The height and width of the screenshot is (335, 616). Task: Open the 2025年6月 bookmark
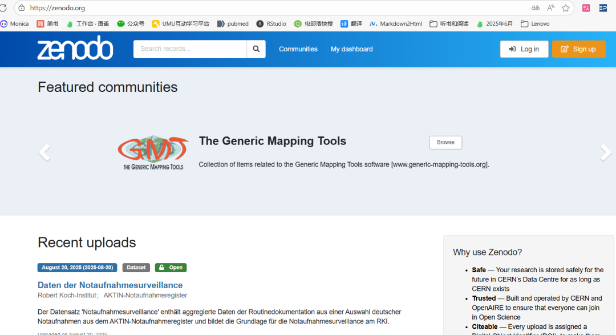(x=495, y=23)
